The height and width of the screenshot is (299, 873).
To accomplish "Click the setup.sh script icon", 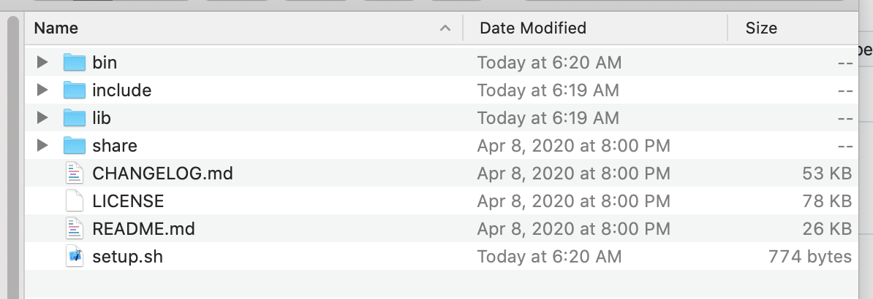I will pyautogui.click(x=75, y=257).
